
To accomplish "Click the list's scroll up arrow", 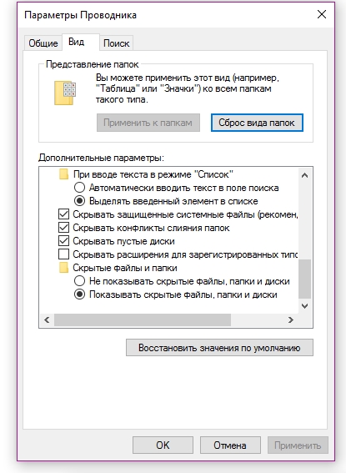I will (x=304, y=175).
